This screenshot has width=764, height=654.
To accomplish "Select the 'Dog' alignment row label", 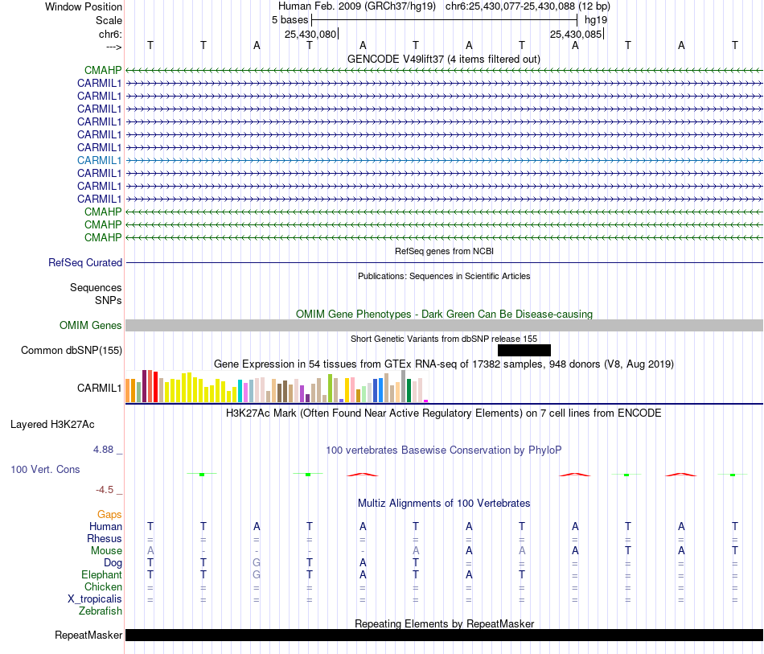I will [x=113, y=563].
